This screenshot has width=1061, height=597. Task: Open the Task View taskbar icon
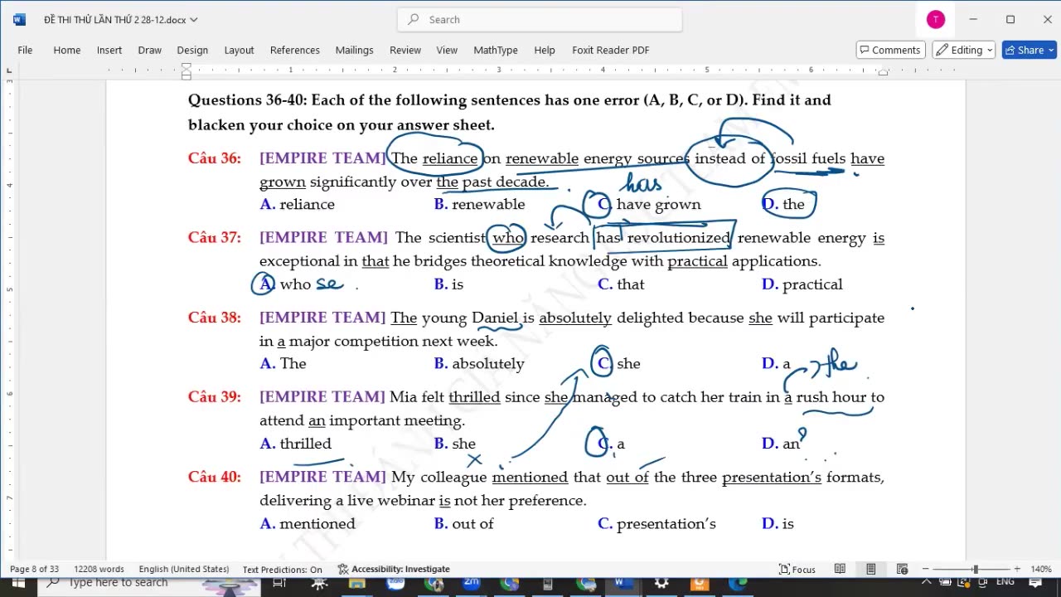pos(279,584)
